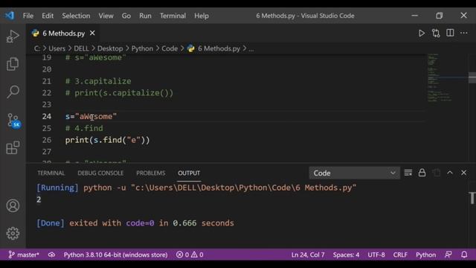Click Ln 24, Col 7 status item
The height and width of the screenshot is (268, 476).
(x=308, y=255)
